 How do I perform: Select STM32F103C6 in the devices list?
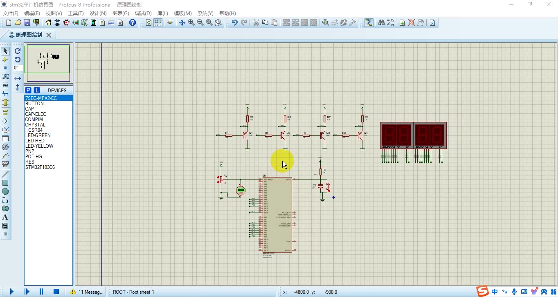[x=40, y=167]
